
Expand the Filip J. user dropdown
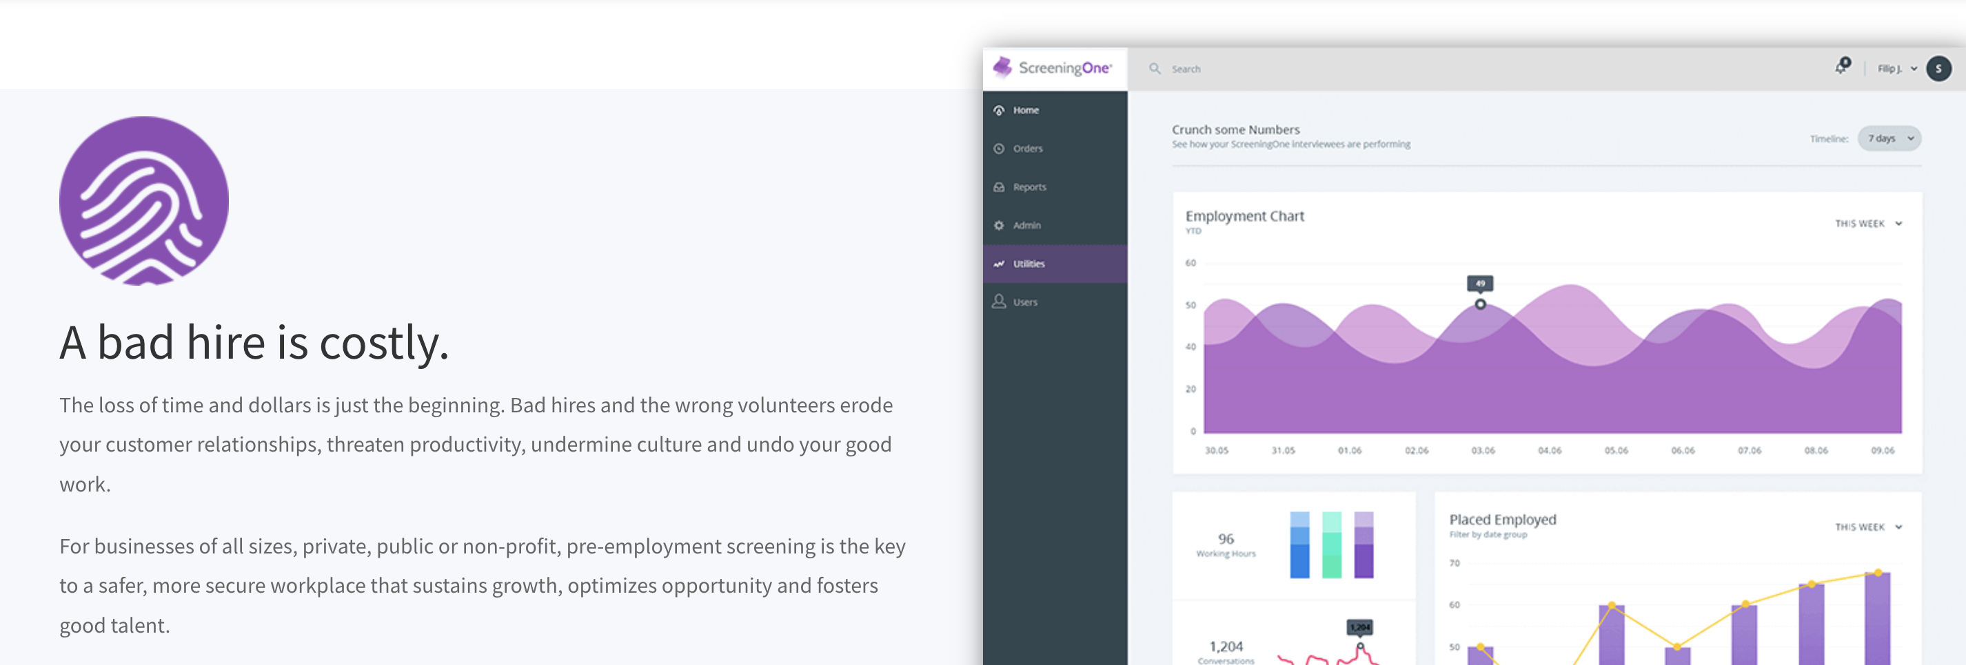coord(1896,69)
